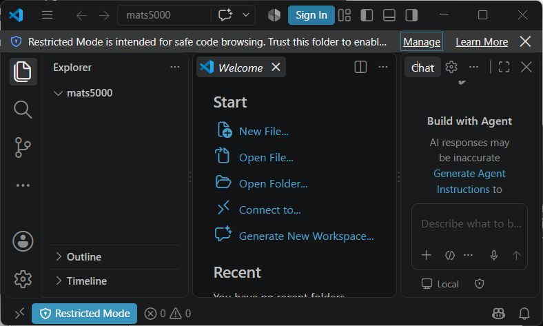Select the Welcome tab

(x=240, y=68)
